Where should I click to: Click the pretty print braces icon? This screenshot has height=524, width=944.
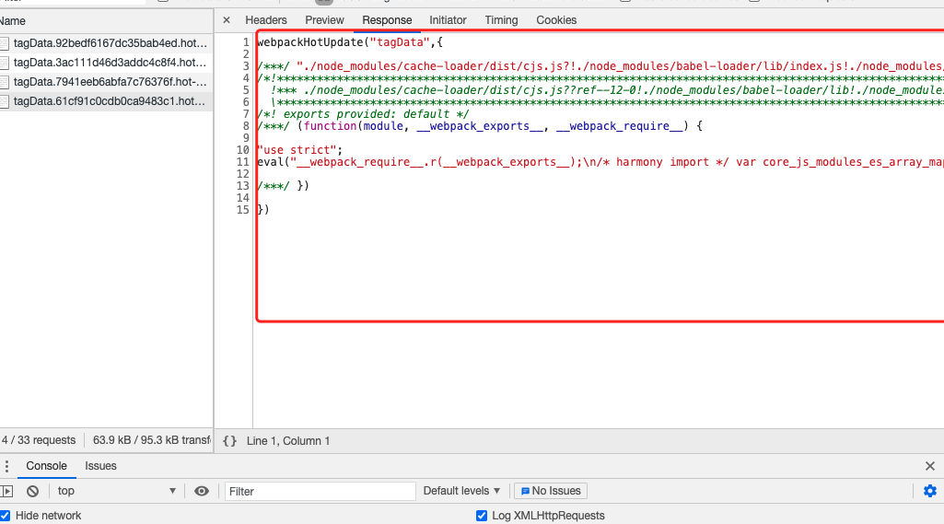click(x=229, y=441)
